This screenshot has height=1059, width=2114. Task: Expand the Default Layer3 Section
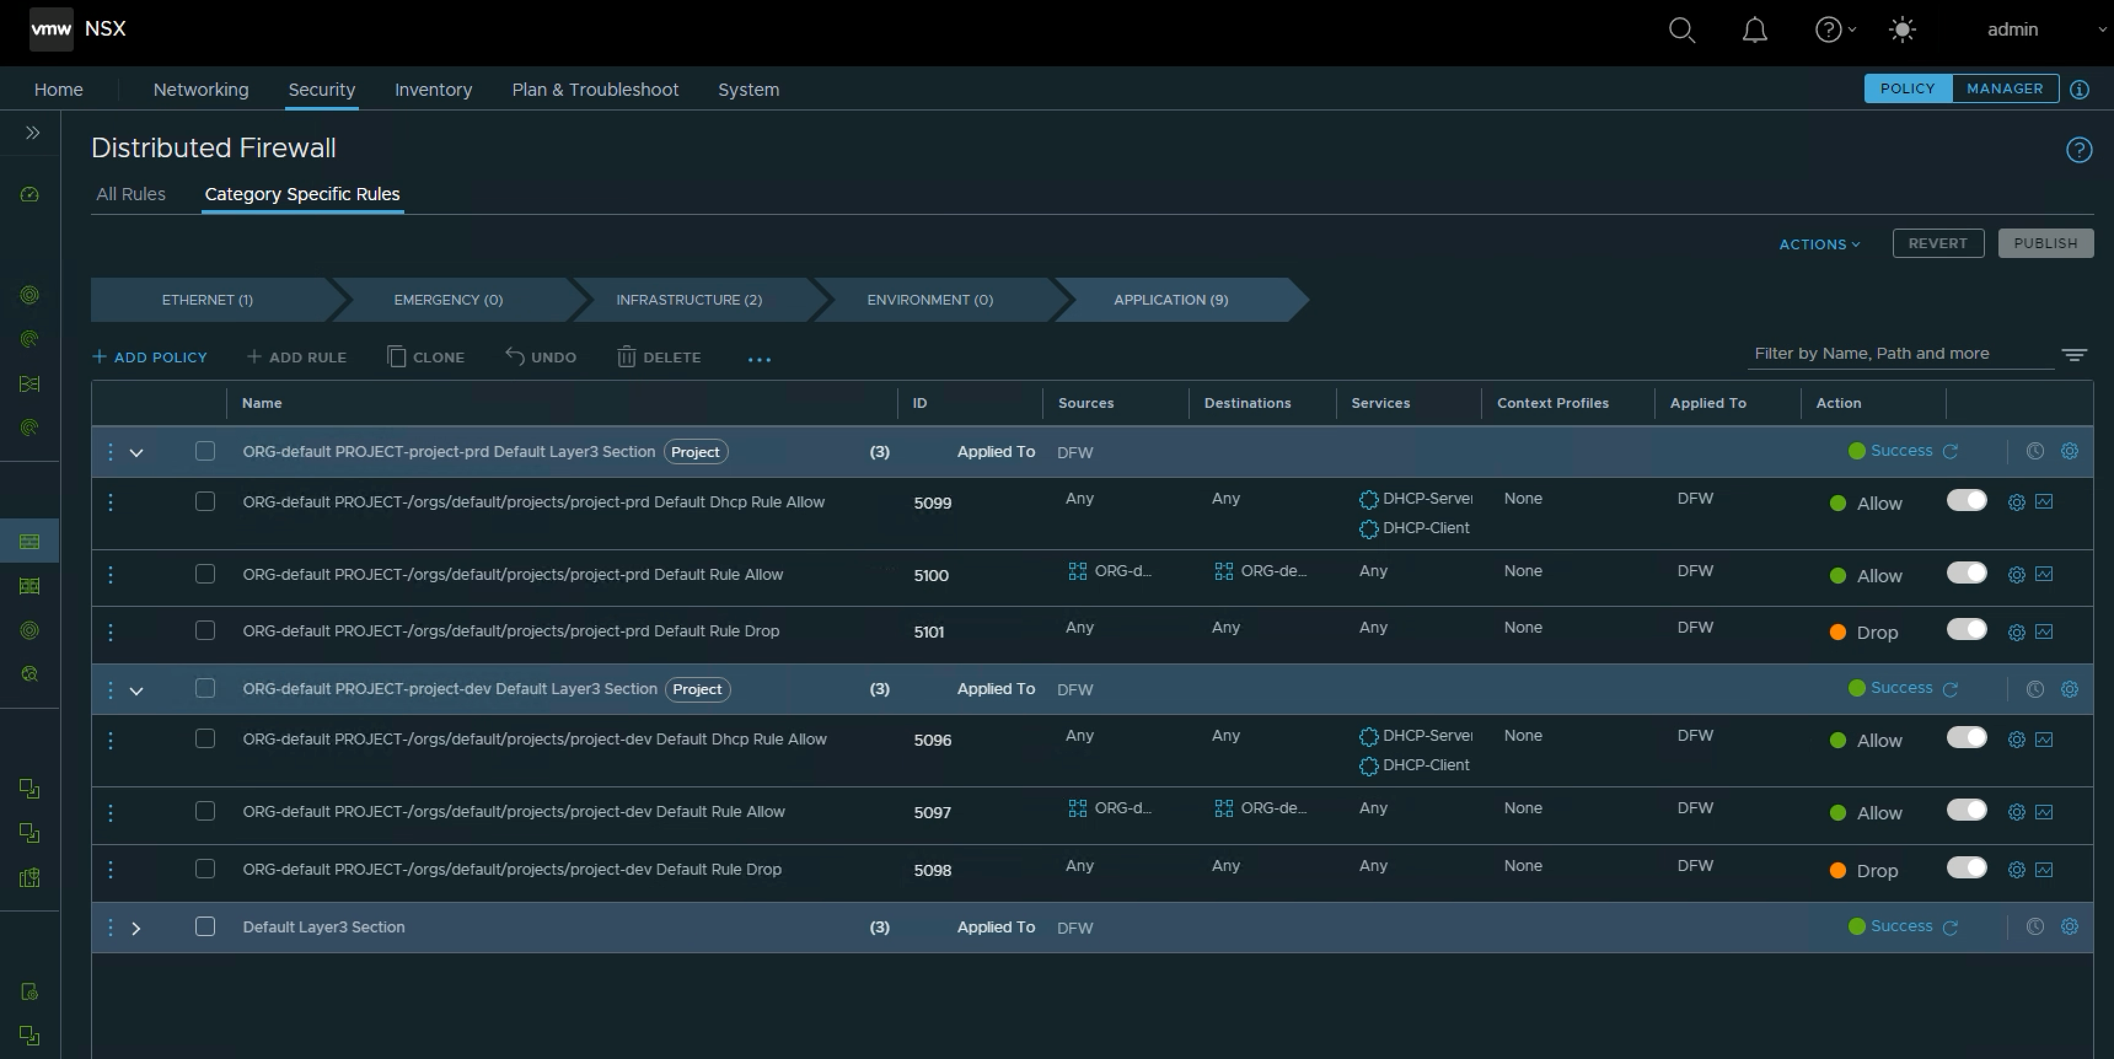136,929
